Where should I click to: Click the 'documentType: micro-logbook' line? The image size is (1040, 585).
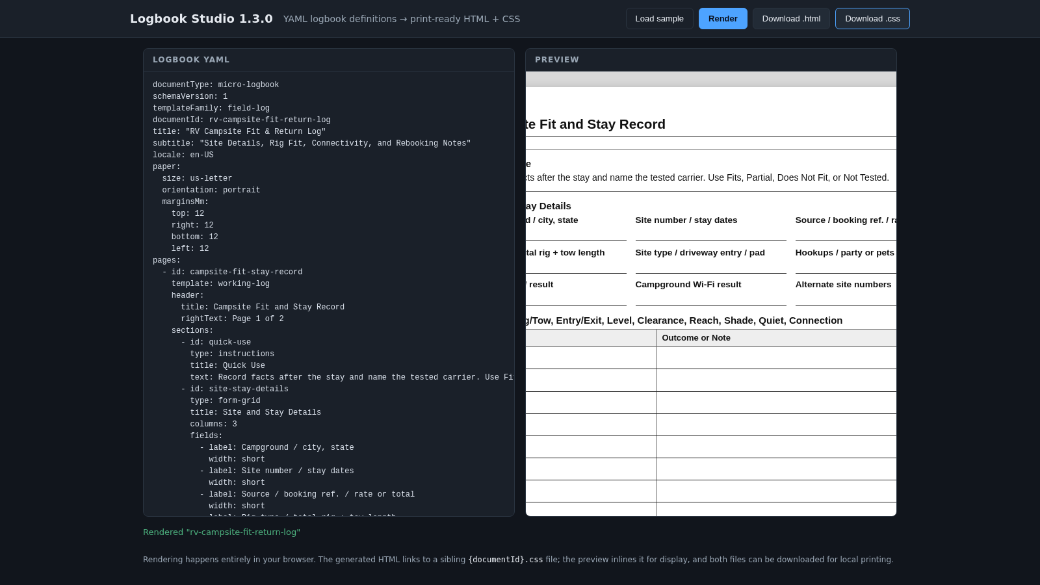[x=216, y=85]
